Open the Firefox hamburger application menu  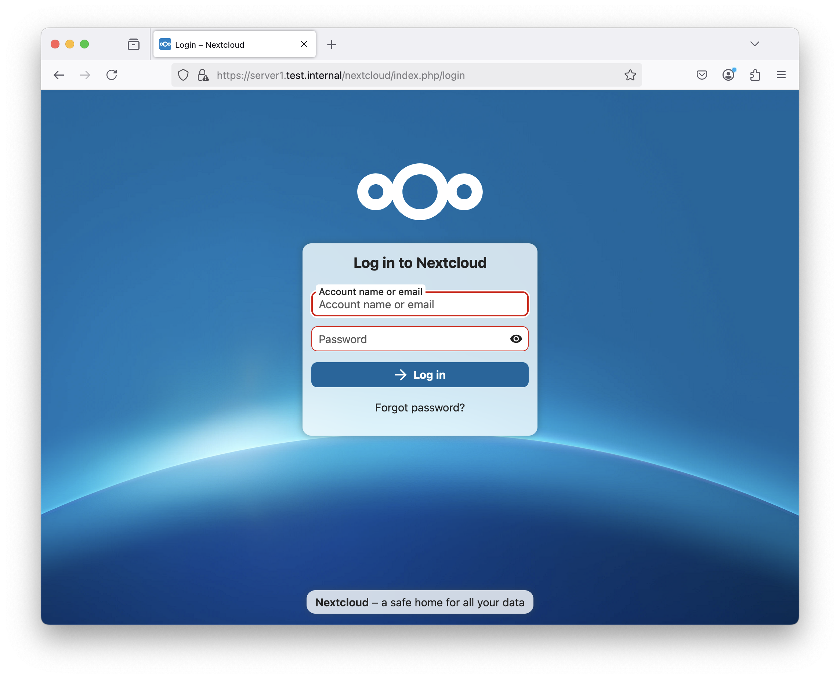pyautogui.click(x=781, y=75)
